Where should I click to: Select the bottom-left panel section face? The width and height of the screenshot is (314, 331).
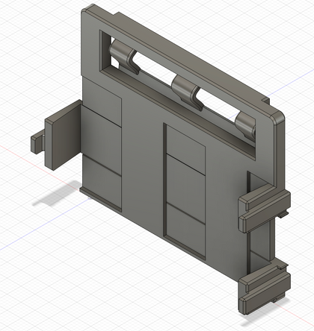click(x=102, y=182)
